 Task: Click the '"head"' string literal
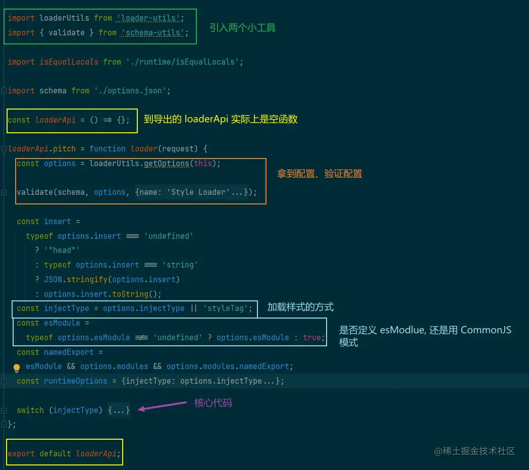coord(62,250)
